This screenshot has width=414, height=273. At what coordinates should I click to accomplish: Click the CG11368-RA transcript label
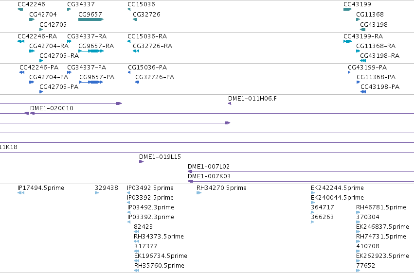pos(376,46)
